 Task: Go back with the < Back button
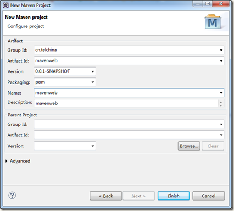106,196
